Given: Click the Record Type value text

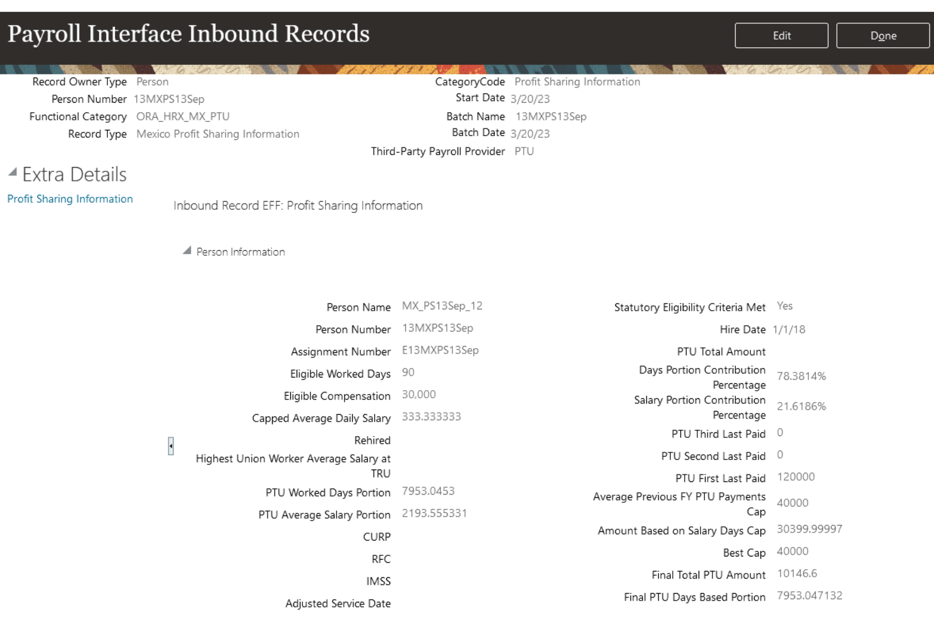Looking at the screenshot, I should coord(218,134).
